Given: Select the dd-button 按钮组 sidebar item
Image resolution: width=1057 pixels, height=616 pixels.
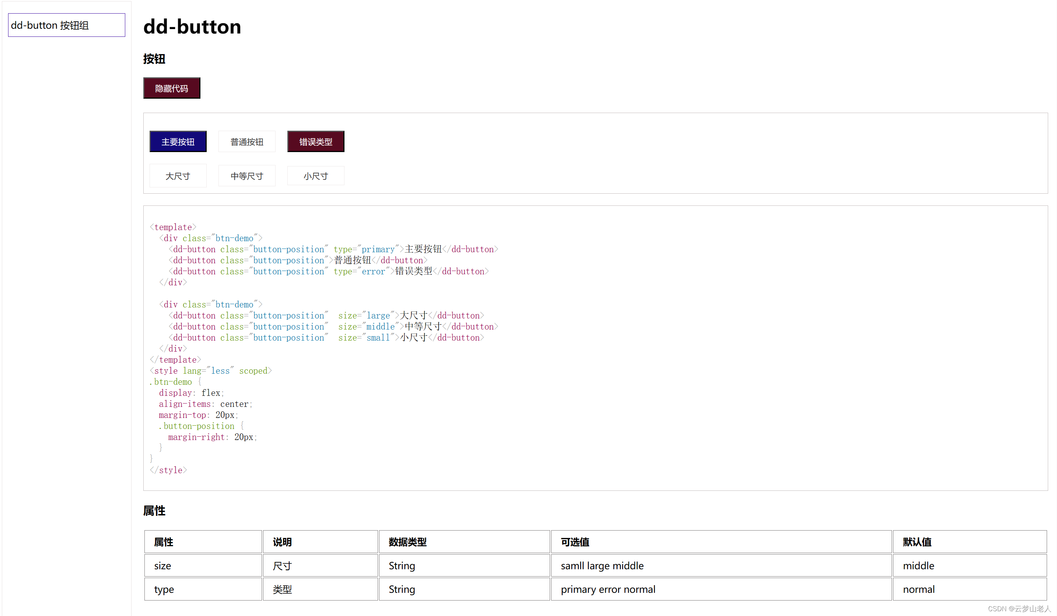Looking at the screenshot, I should (66, 25).
